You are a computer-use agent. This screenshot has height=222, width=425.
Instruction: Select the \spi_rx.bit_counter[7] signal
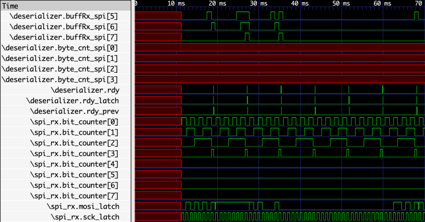tap(74, 196)
